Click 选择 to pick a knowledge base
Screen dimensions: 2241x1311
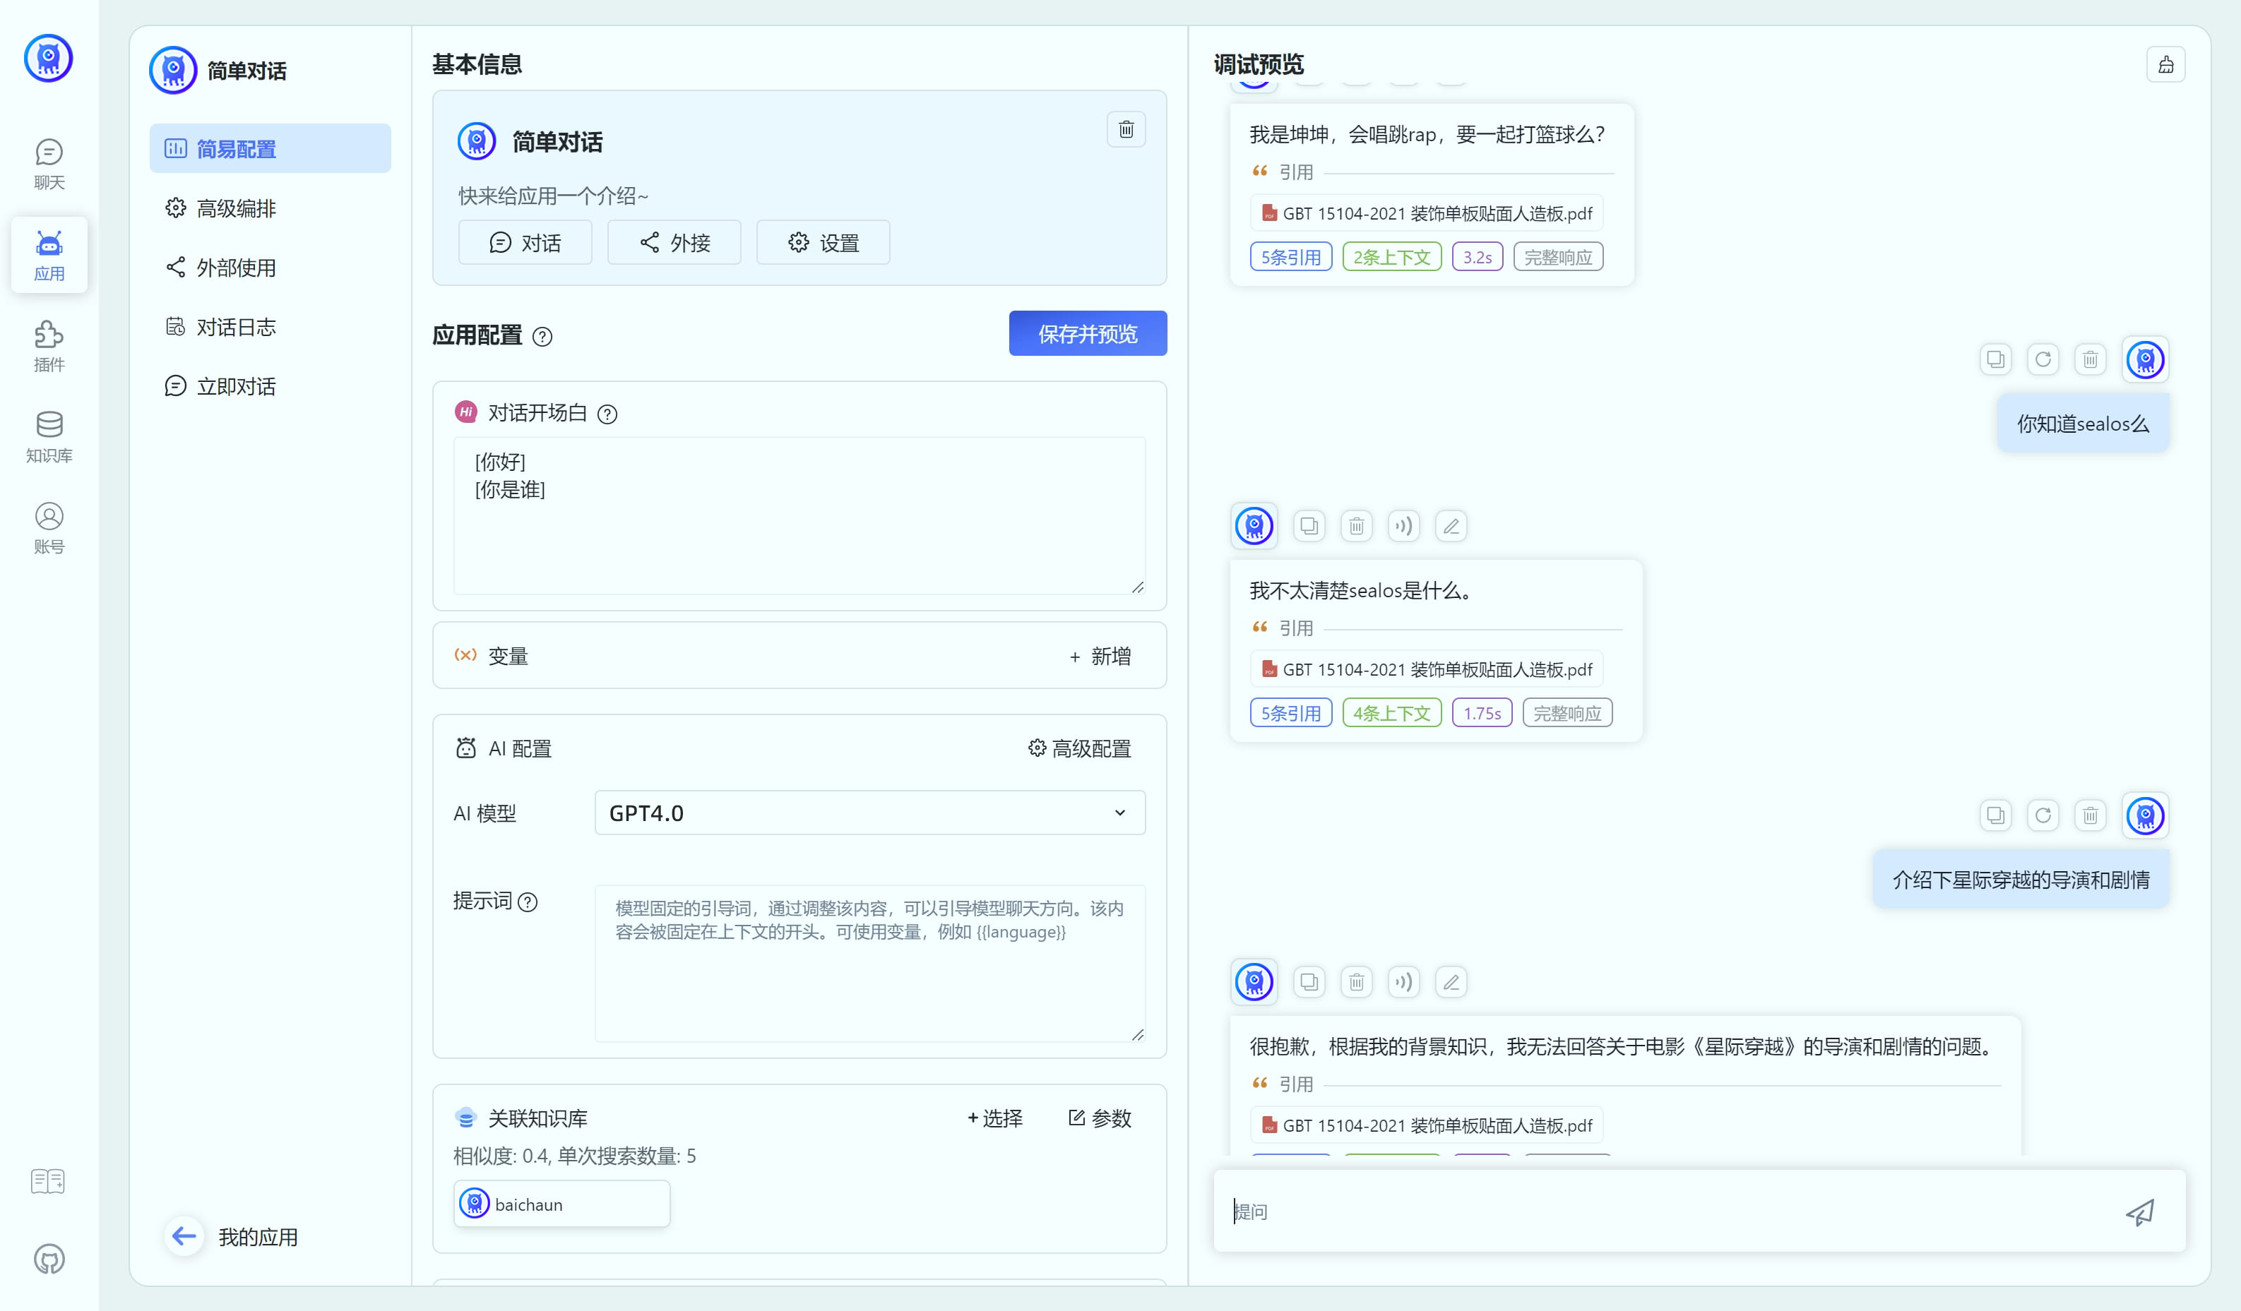[995, 1118]
